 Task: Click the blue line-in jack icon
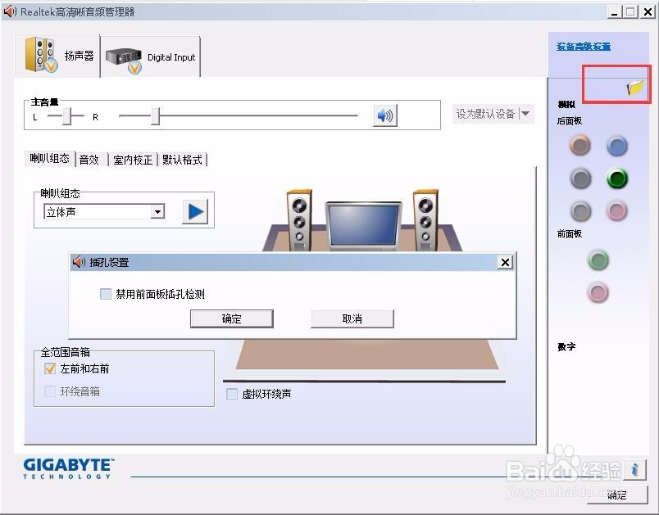point(616,146)
